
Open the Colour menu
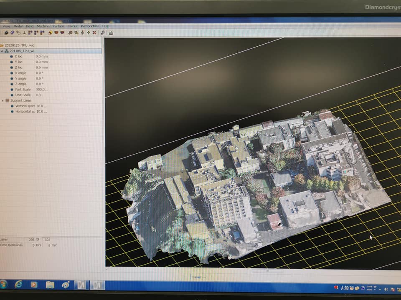[72, 26]
